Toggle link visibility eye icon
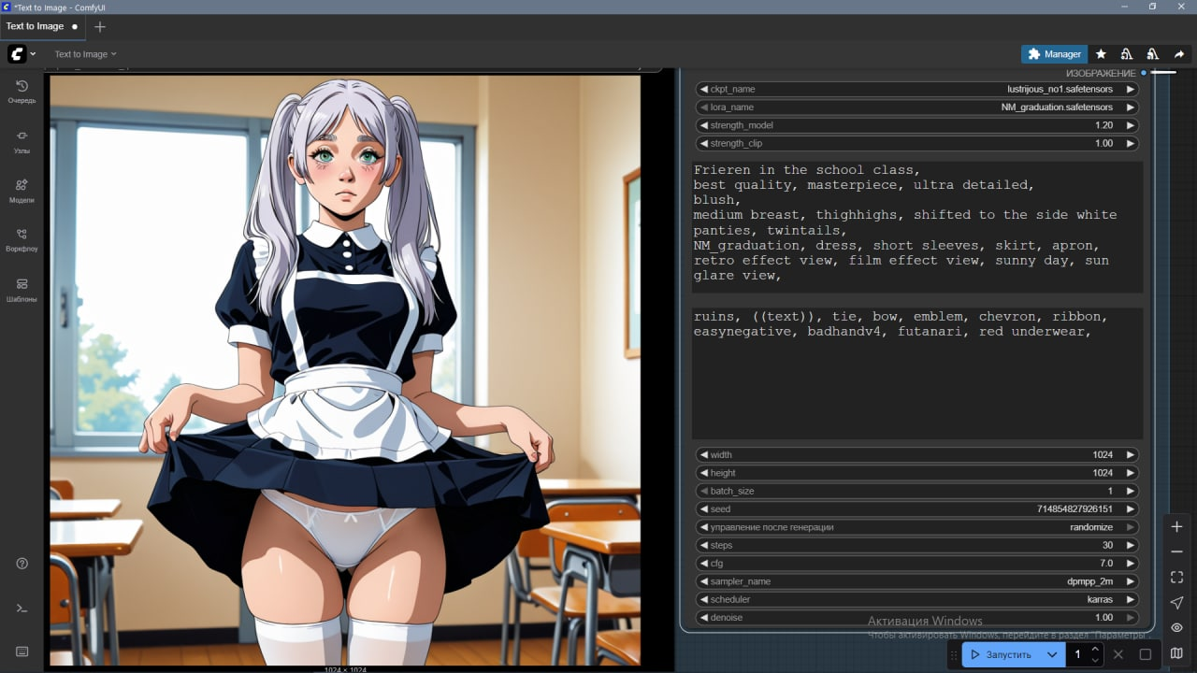The width and height of the screenshot is (1197, 673). [x=1176, y=628]
